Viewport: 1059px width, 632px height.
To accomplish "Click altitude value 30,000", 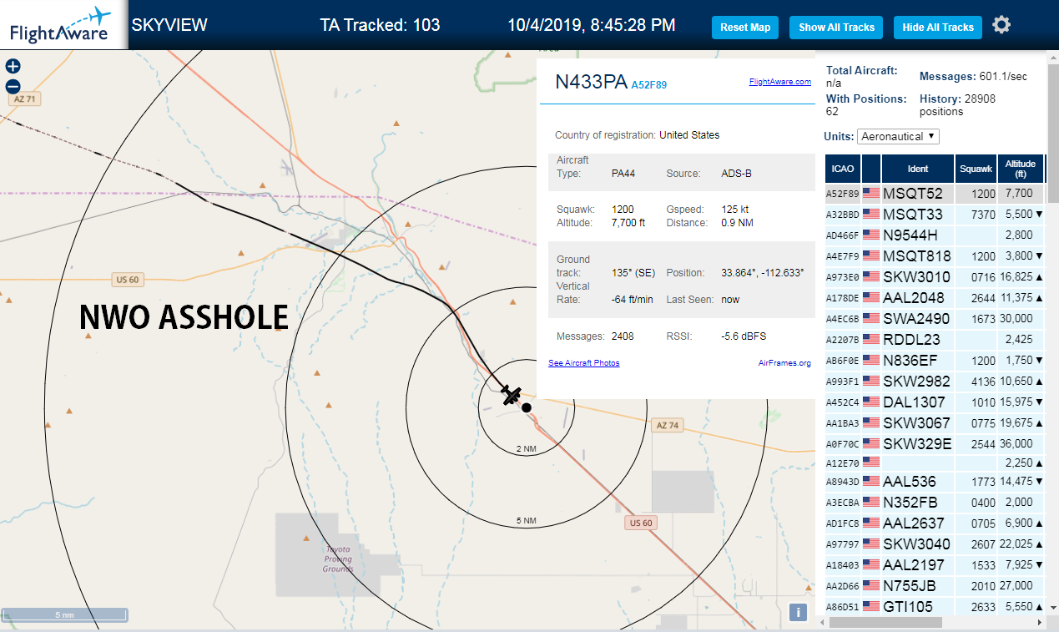I will click(1018, 319).
